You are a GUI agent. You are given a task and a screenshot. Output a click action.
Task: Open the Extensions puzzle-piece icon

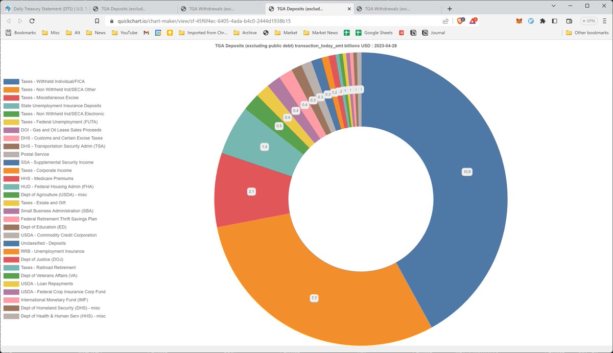542,21
